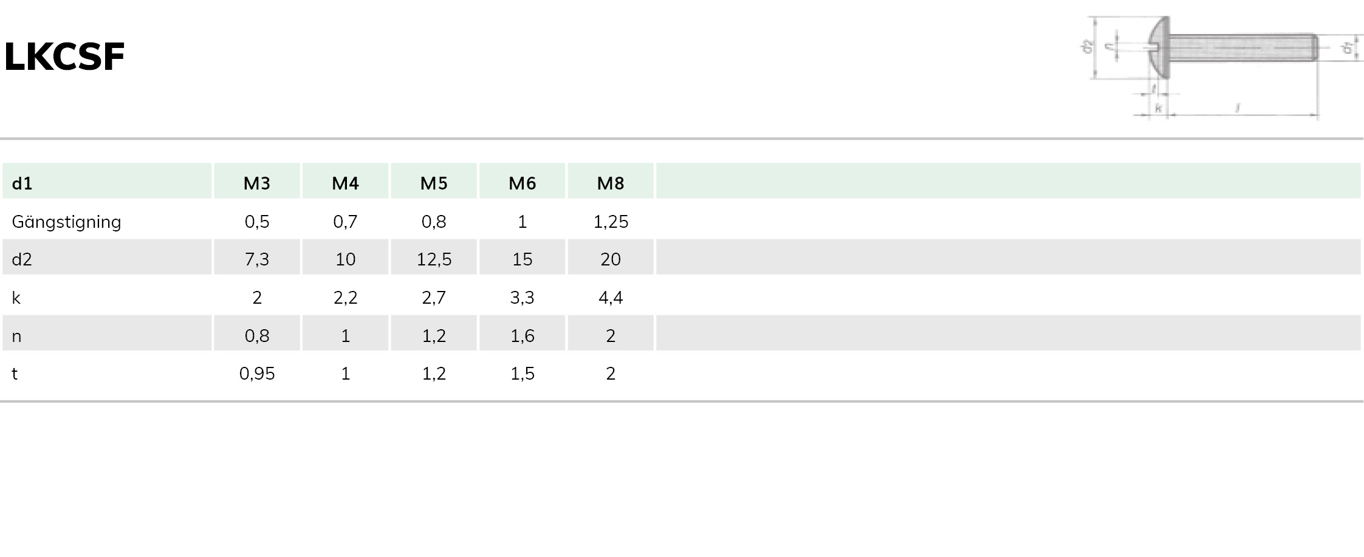Image resolution: width=1364 pixels, height=557 pixels.
Task: Click the 1,5 value in t row
Action: pyautogui.click(x=523, y=374)
